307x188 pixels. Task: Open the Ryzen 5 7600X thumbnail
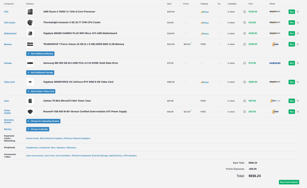tap(30, 12)
